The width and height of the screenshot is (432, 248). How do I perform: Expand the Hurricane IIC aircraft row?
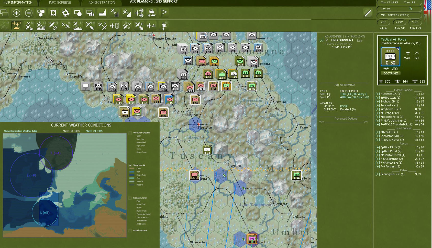378,94
